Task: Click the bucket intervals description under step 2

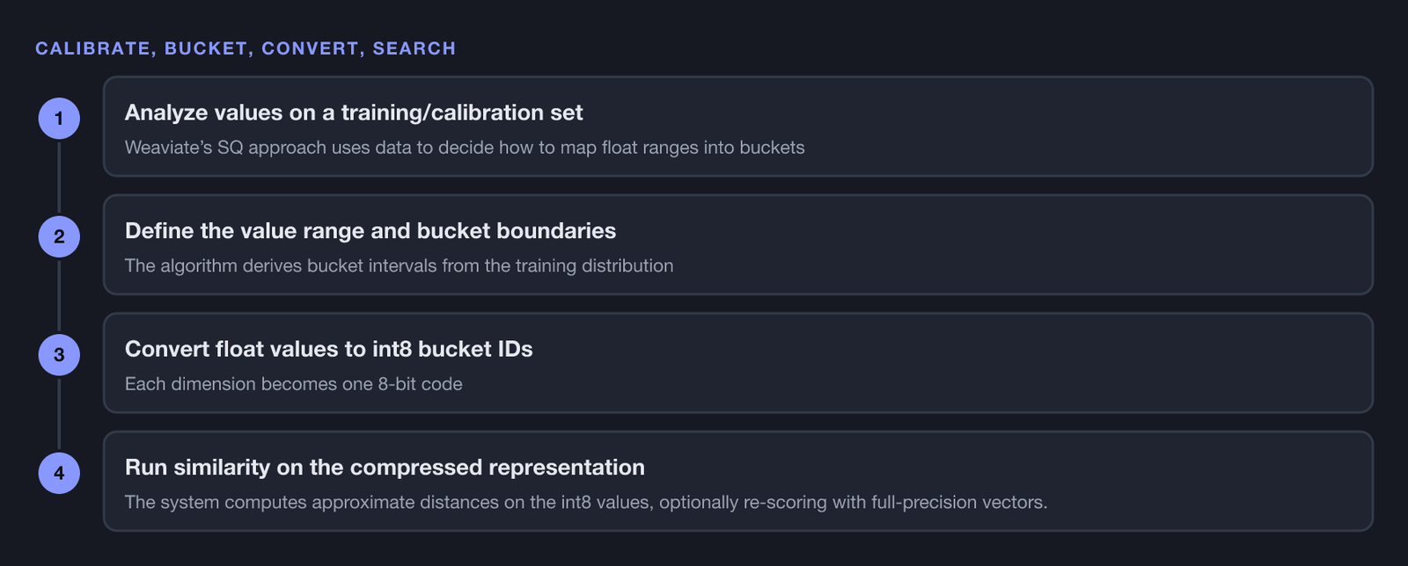Action: tap(399, 265)
